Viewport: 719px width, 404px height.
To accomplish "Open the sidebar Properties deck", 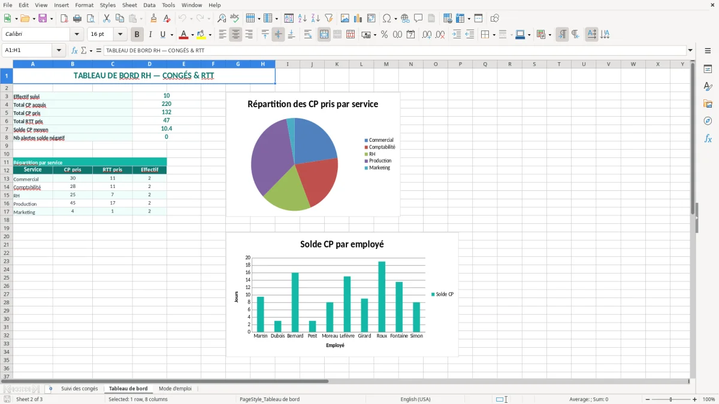I will click(x=708, y=69).
